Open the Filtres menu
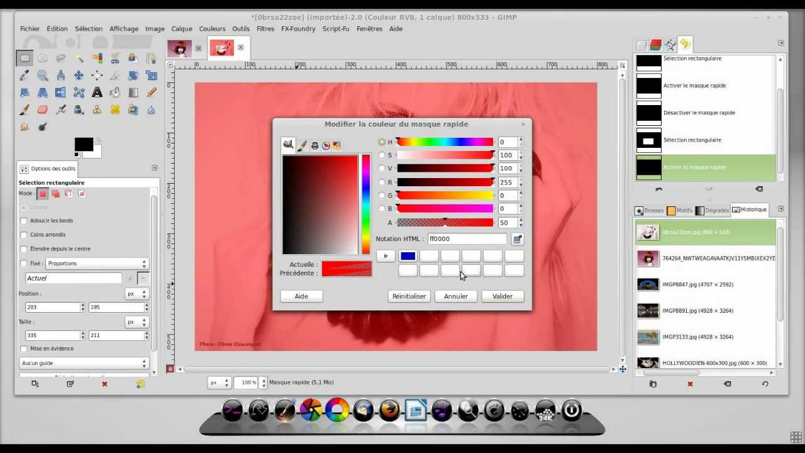This screenshot has width=805, height=453. (265, 29)
